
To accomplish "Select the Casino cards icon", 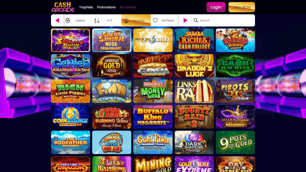I will click(68, 20).
